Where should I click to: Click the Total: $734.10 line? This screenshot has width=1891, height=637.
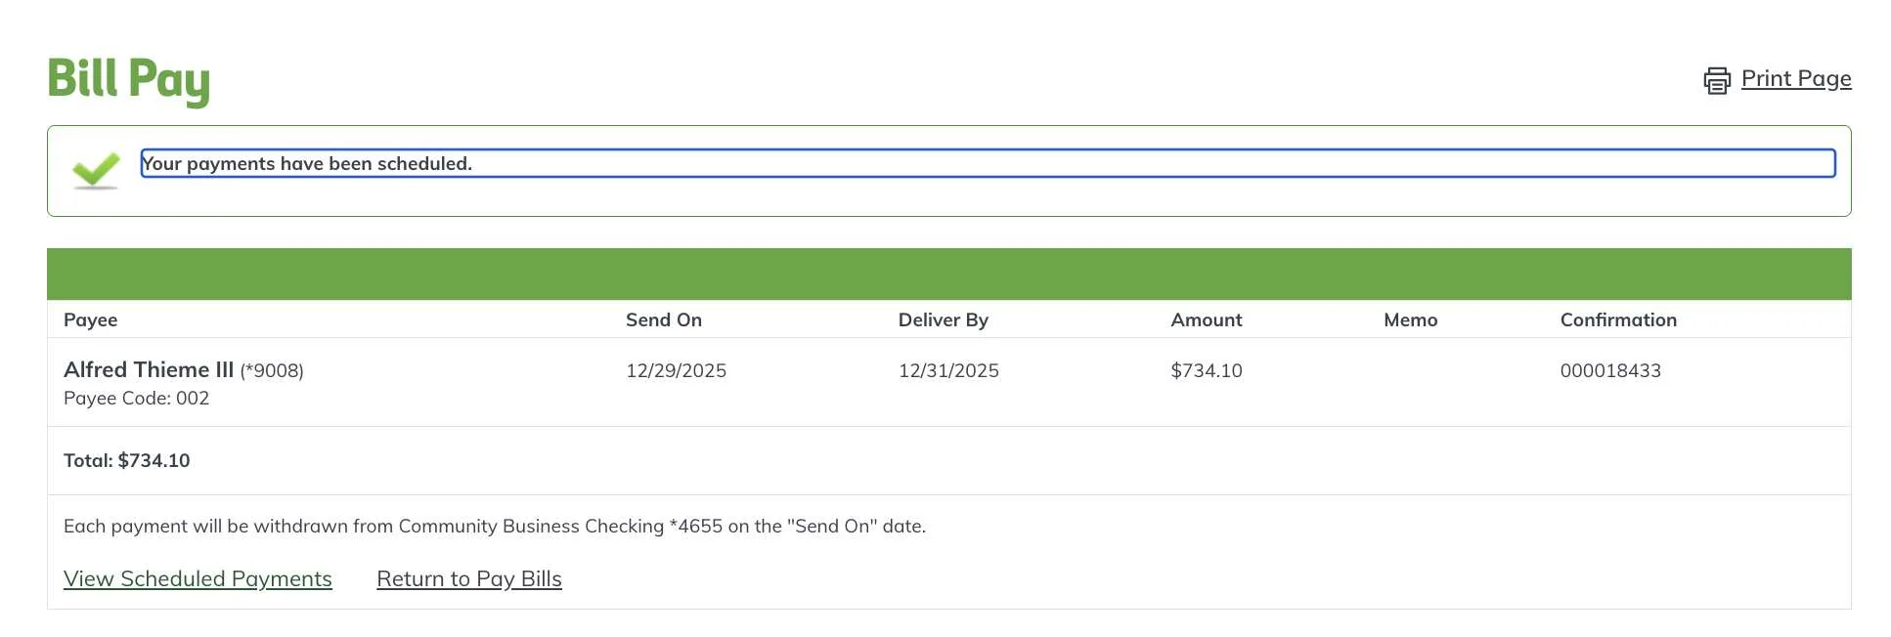[x=126, y=460]
